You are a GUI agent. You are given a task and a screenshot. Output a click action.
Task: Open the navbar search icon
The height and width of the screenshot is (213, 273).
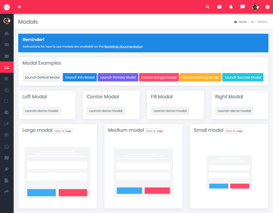208,7
